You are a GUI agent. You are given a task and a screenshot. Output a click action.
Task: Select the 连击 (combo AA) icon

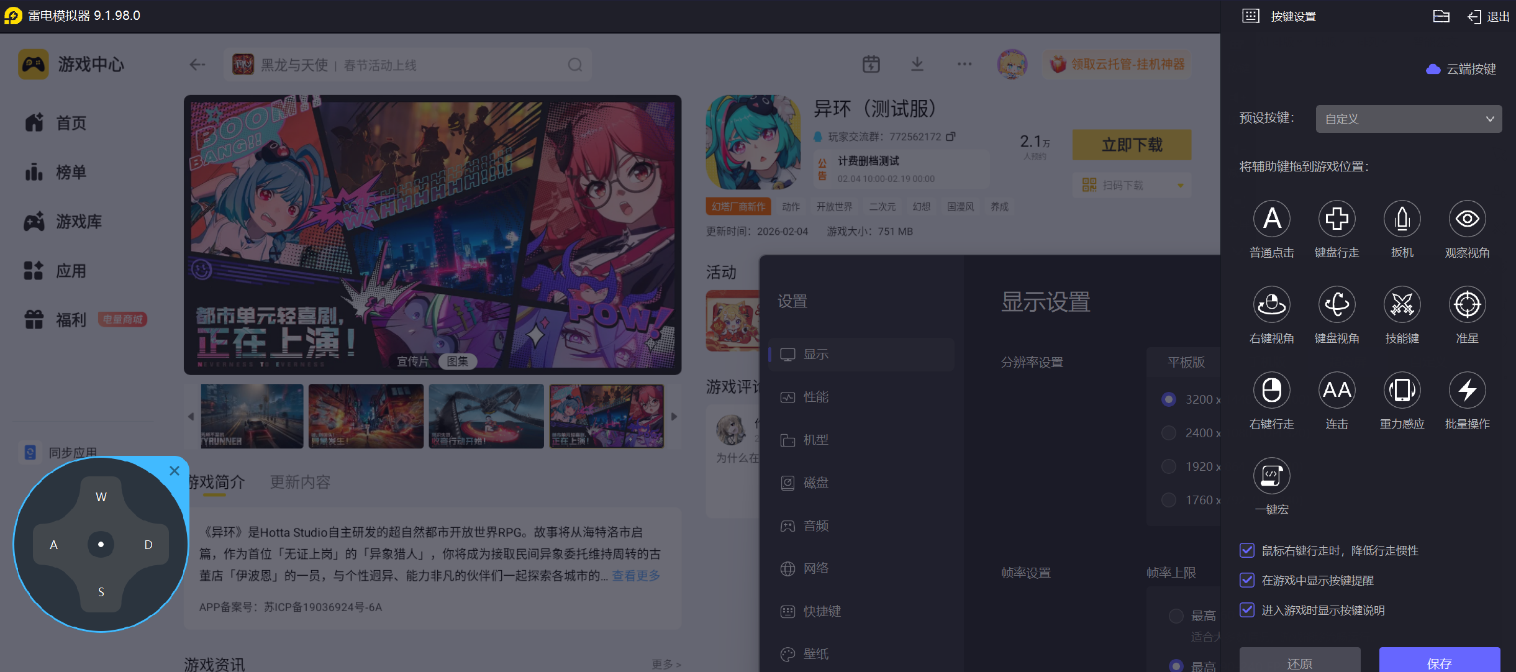(1337, 390)
